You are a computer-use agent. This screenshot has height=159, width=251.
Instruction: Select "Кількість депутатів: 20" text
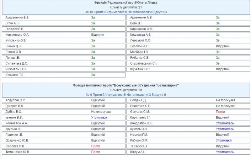click(x=126, y=90)
